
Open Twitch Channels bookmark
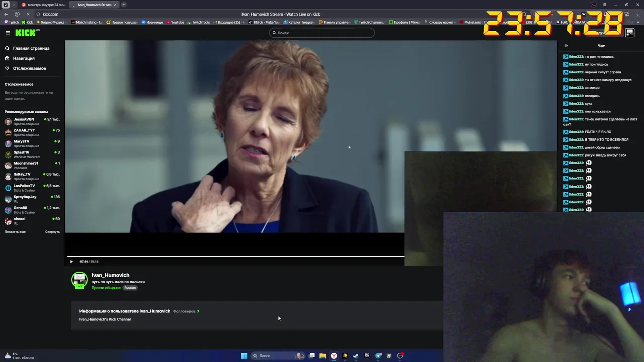pyautogui.click(x=369, y=22)
